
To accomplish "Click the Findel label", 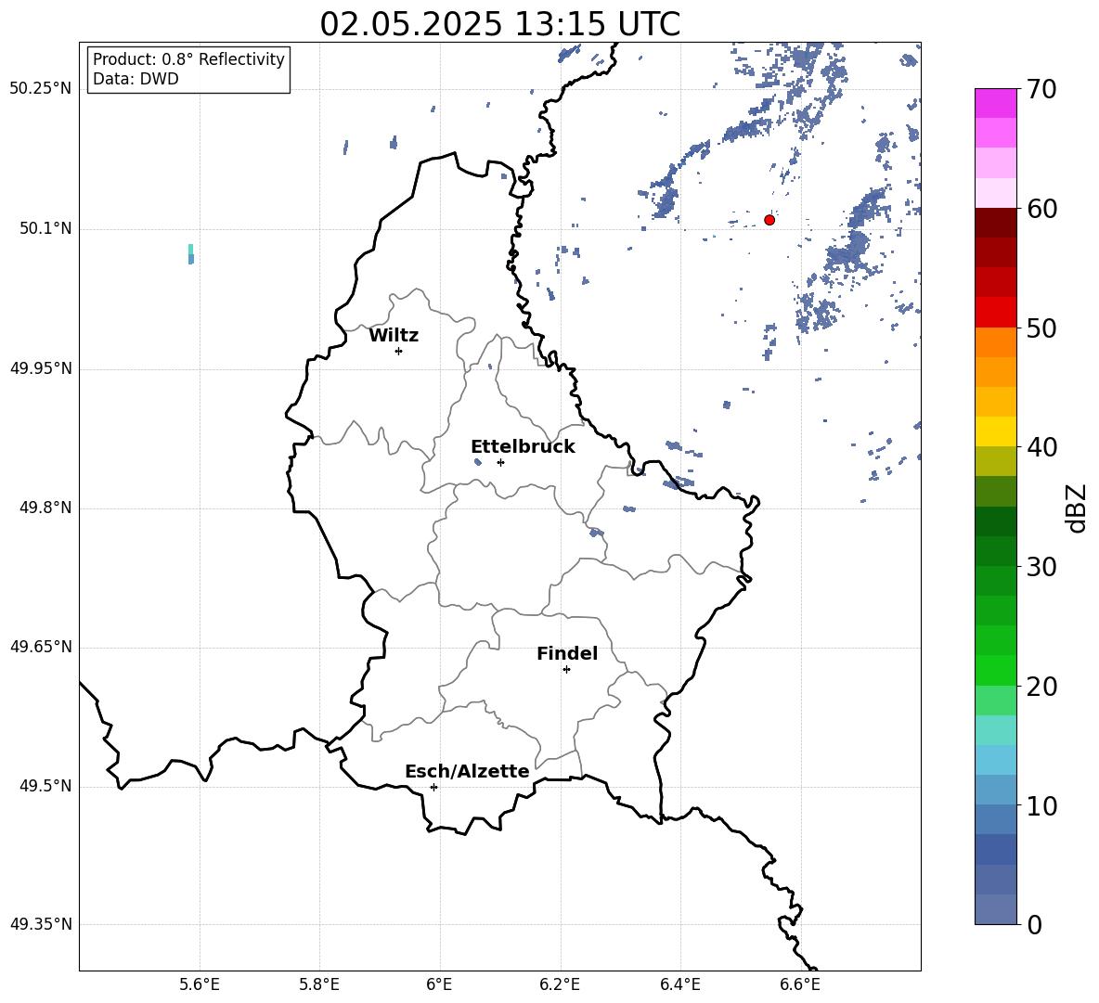I will [x=567, y=653].
